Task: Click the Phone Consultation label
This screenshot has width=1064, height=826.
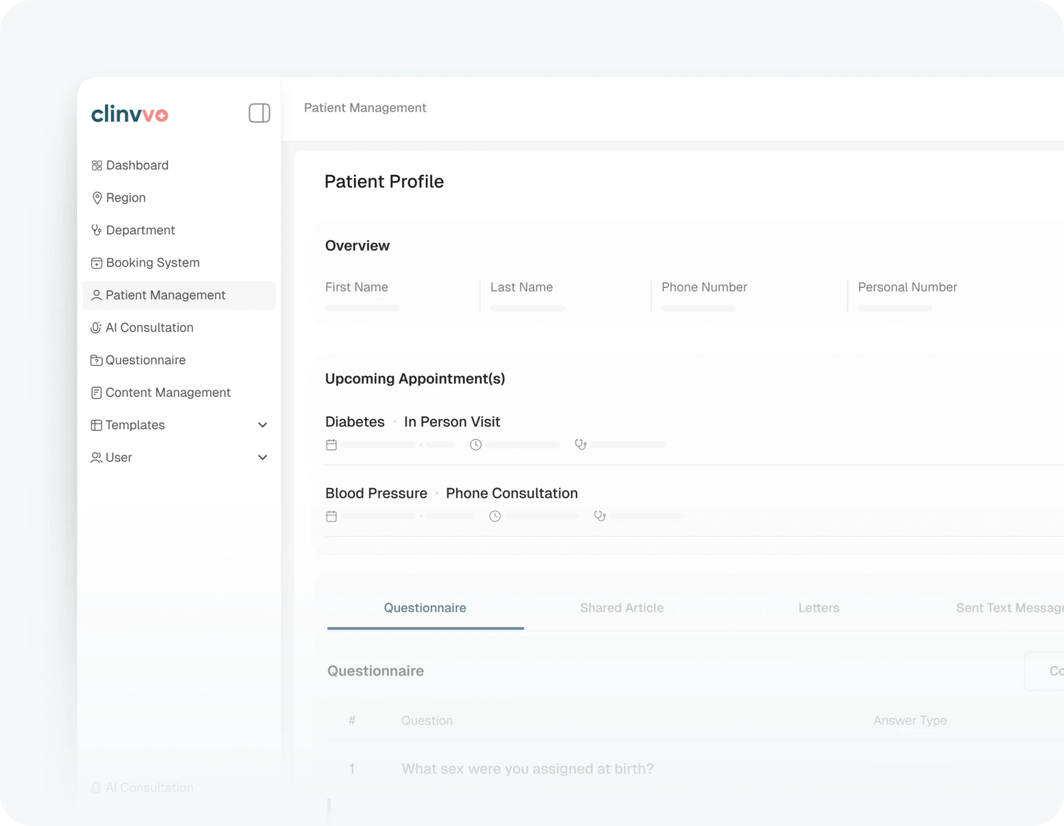Action: [512, 493]
